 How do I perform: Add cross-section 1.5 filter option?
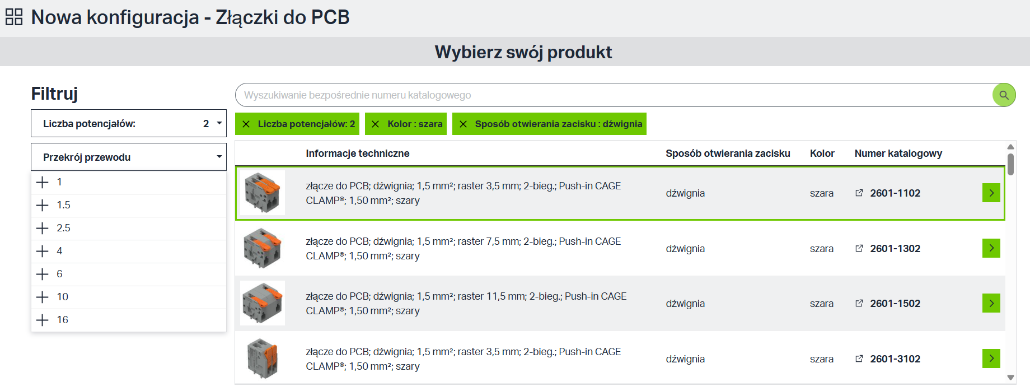pyautogui.click(x=129, y=205)
